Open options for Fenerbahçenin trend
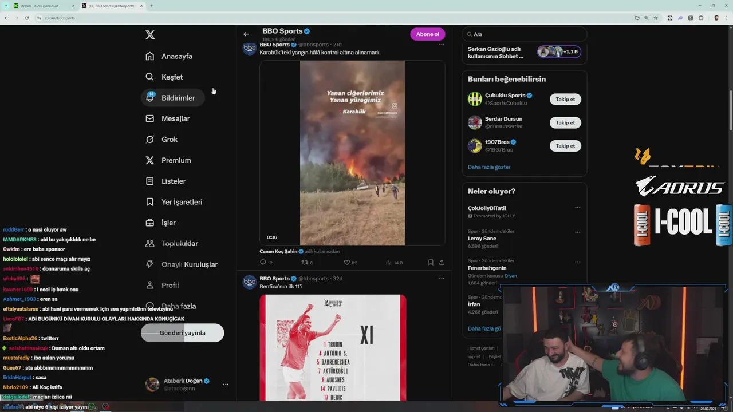This screenshot has height=412, width=733. point(577,262)
